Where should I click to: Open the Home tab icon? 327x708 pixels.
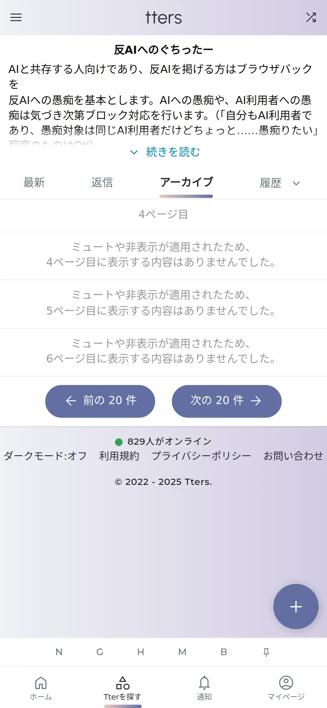[41, 683]
